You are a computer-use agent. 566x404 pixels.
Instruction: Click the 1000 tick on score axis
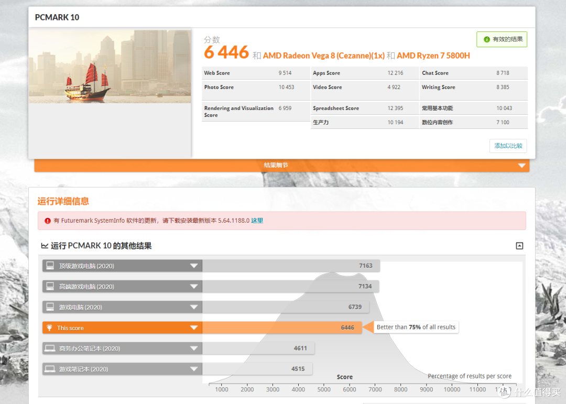(222, 389)
